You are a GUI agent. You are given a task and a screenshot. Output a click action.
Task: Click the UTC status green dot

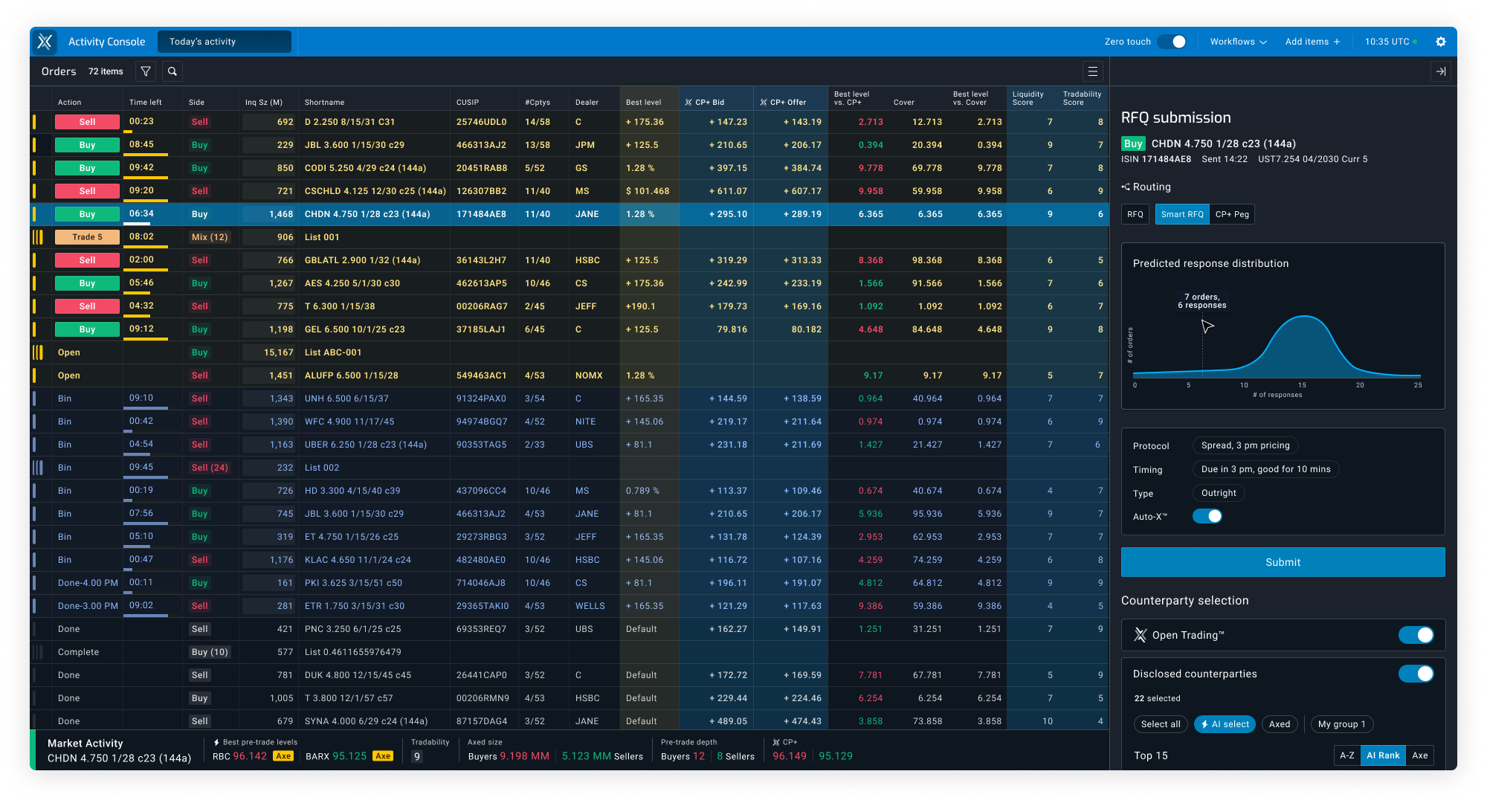(x=1416, y=42)
